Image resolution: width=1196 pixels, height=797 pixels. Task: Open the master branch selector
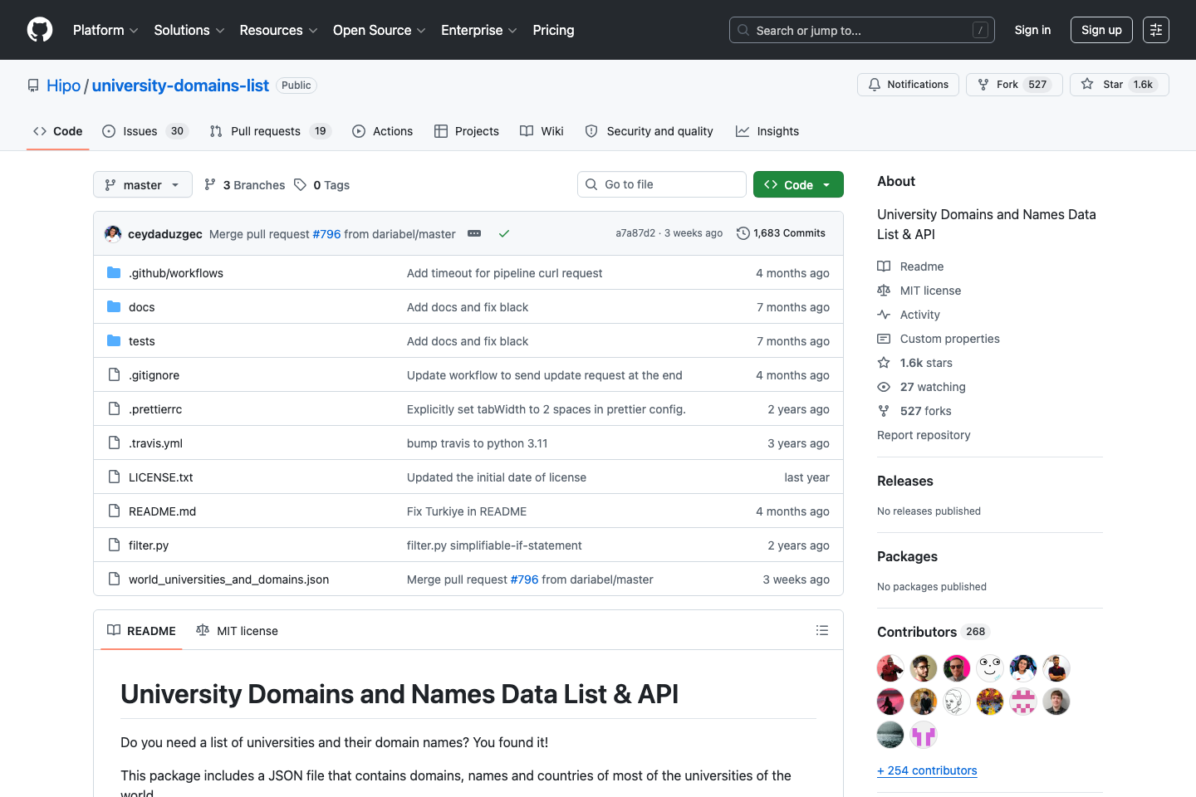[x=142, y=184]
